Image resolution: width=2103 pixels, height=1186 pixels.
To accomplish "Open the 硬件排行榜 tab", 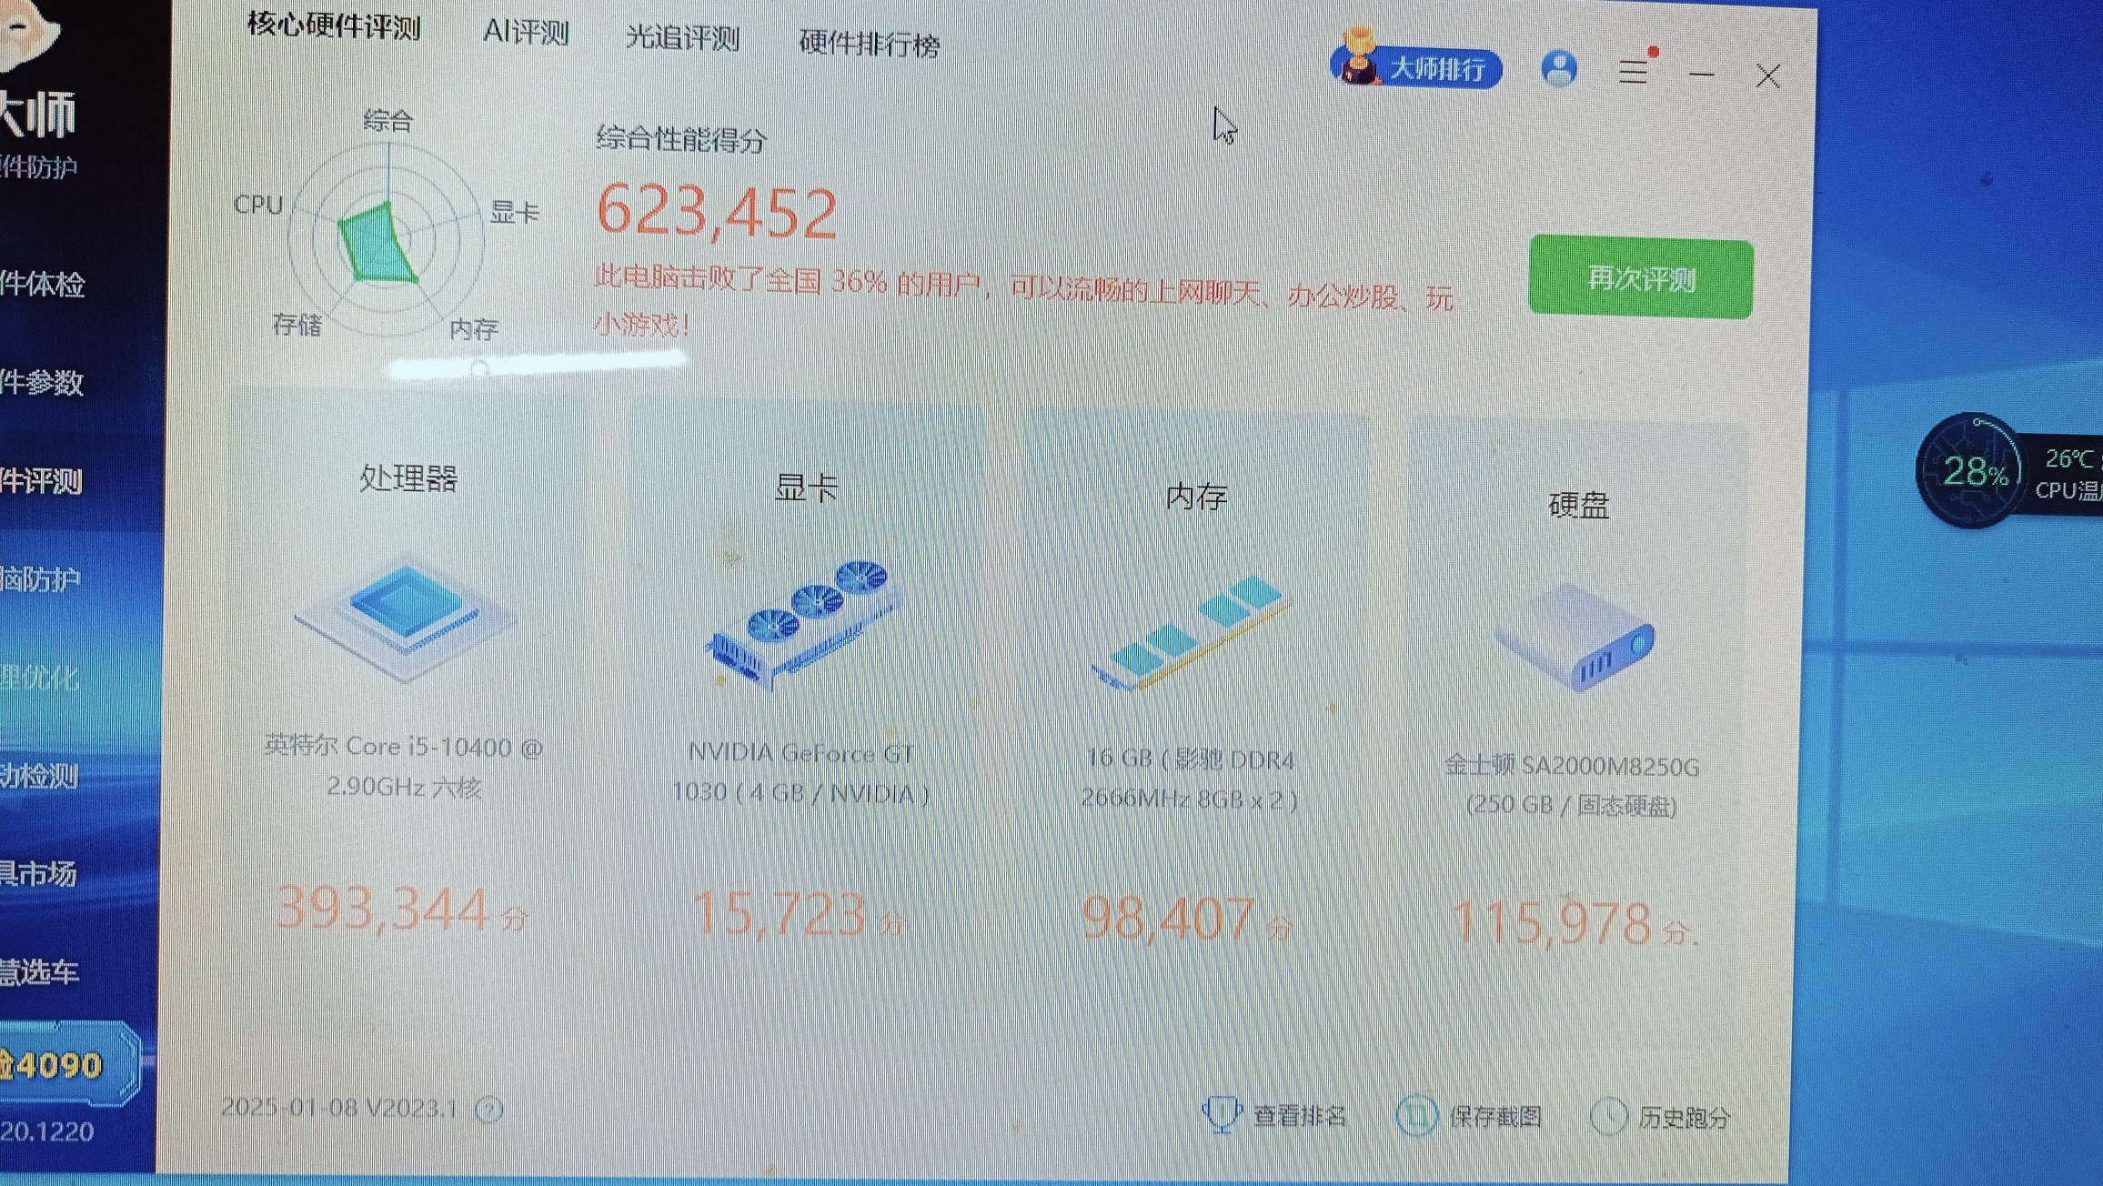I will pyautogui.click(x=869, y=44).
